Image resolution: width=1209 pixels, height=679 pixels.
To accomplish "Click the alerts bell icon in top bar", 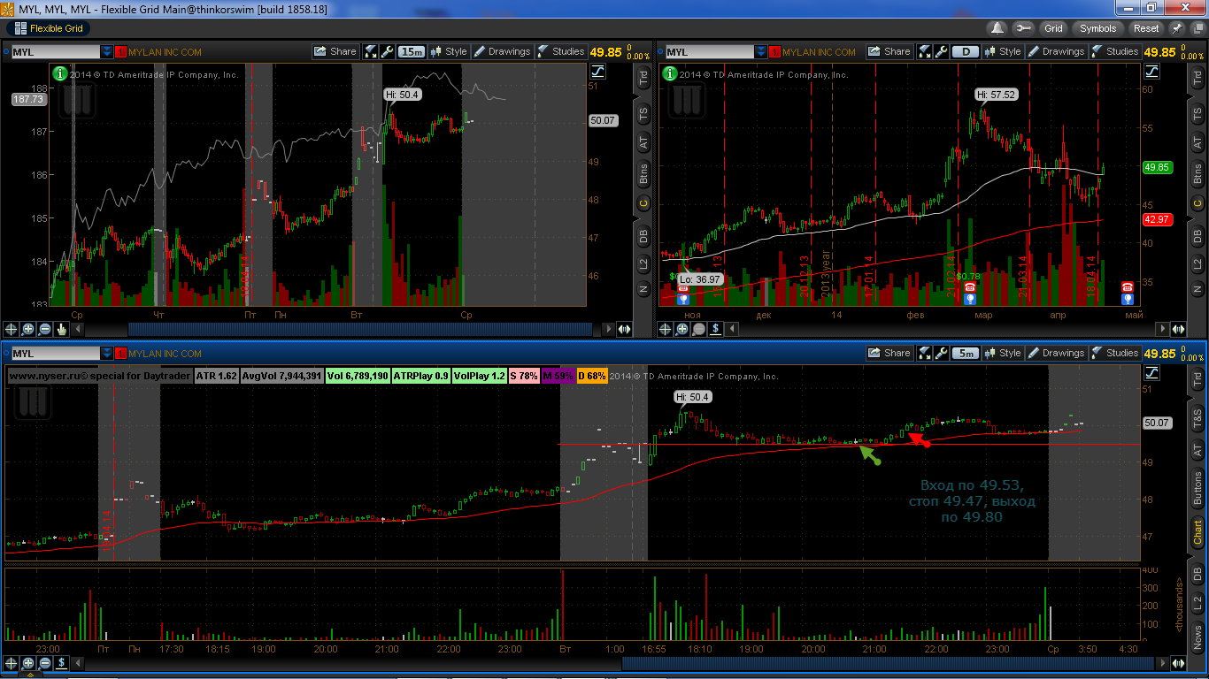I will pos(997,28).
